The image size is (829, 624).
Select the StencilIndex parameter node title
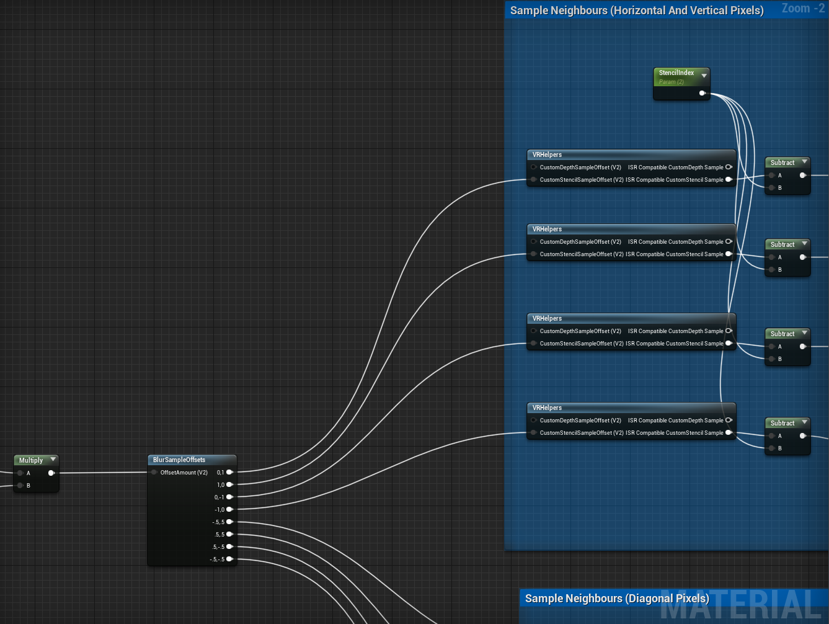[676, 73]
